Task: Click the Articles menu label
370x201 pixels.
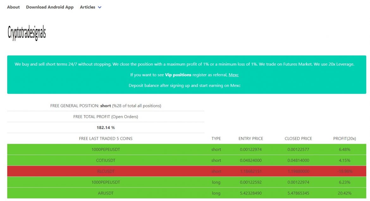Action: pyautogui.click(x=87, y=7)
